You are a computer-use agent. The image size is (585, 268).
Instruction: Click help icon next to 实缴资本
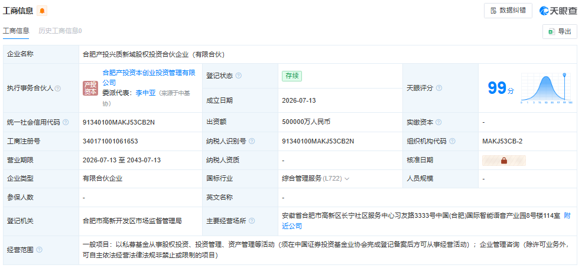[x=438, y=122]
